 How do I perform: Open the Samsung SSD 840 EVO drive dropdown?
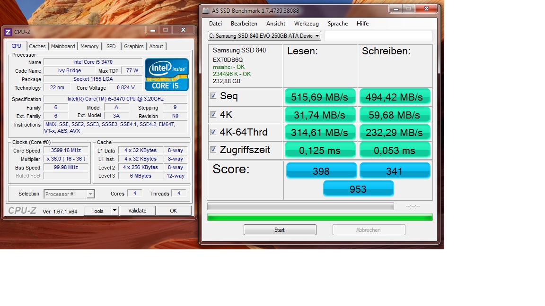click(x=264, y=36)
